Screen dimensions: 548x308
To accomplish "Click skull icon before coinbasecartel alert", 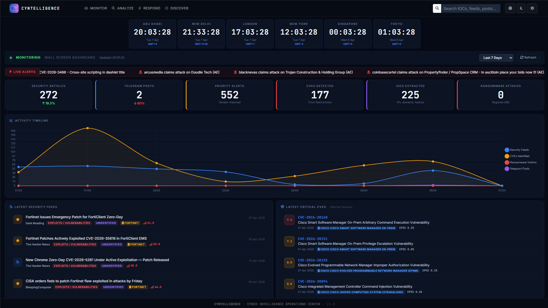I will [x=369, y=72].
